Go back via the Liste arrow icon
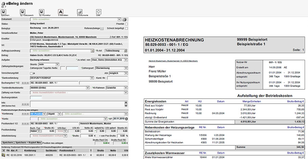308x159 pixels. click(x=99, y=12)
